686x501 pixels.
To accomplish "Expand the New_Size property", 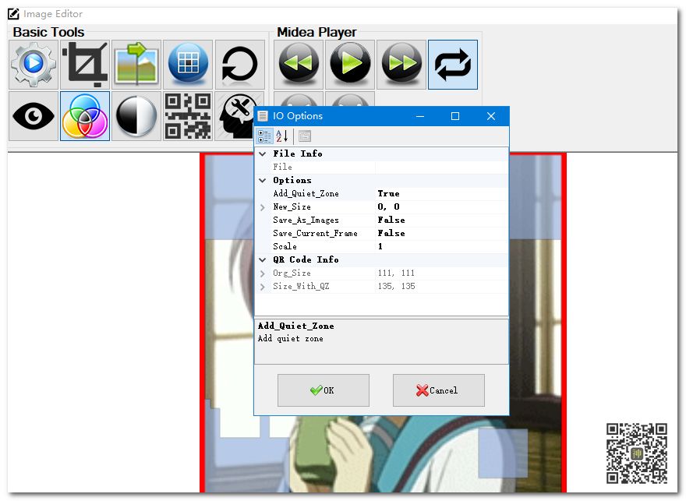I will 263,207.
